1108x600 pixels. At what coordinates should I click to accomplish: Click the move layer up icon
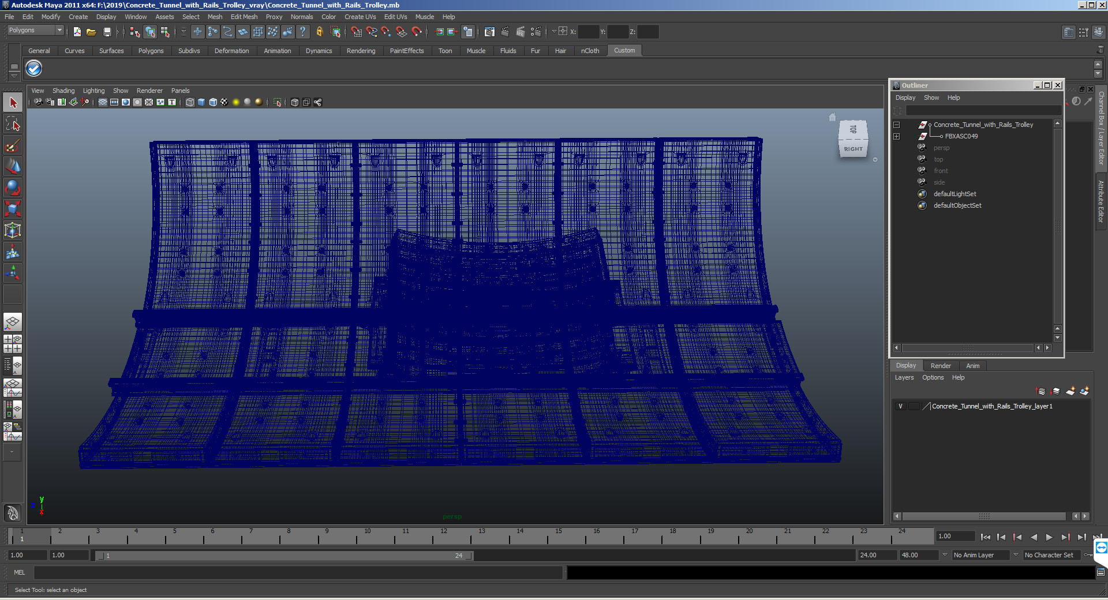tap(1041, 391)
